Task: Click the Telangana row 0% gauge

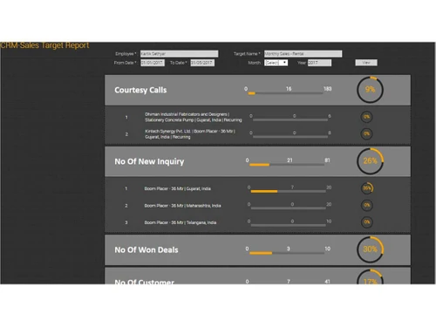Action: [367, 222]
